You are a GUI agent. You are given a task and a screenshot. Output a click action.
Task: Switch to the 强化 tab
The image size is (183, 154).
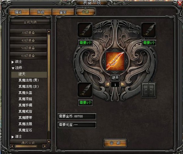(19, 12)
